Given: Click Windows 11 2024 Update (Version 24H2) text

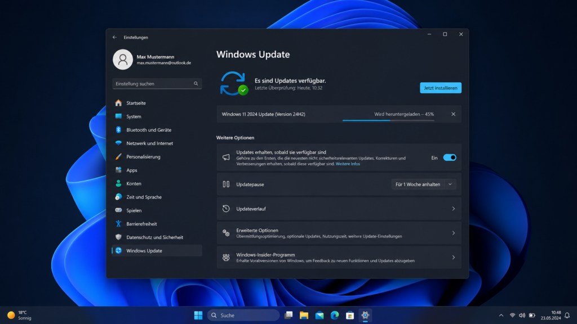Looking at the screenshot, I should pos(264,114).
